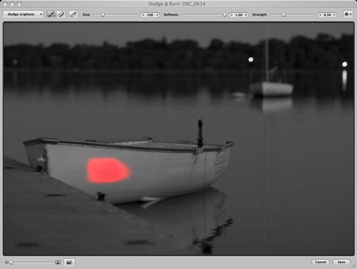Increase Softness value with right arrow

pyautogui.click(x=246, y=15)
